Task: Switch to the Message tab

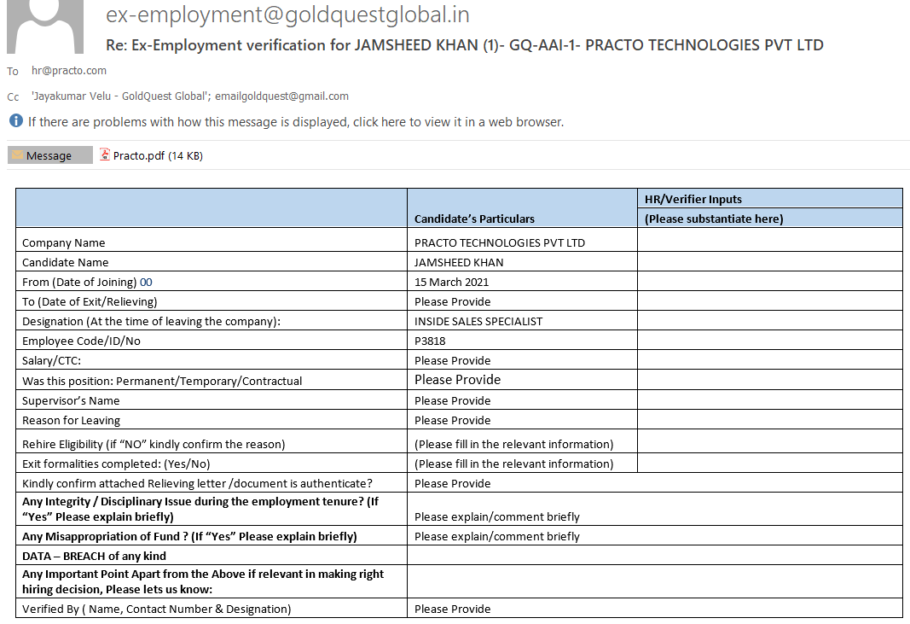Action: pyautogui.click(x=50, y=155)
